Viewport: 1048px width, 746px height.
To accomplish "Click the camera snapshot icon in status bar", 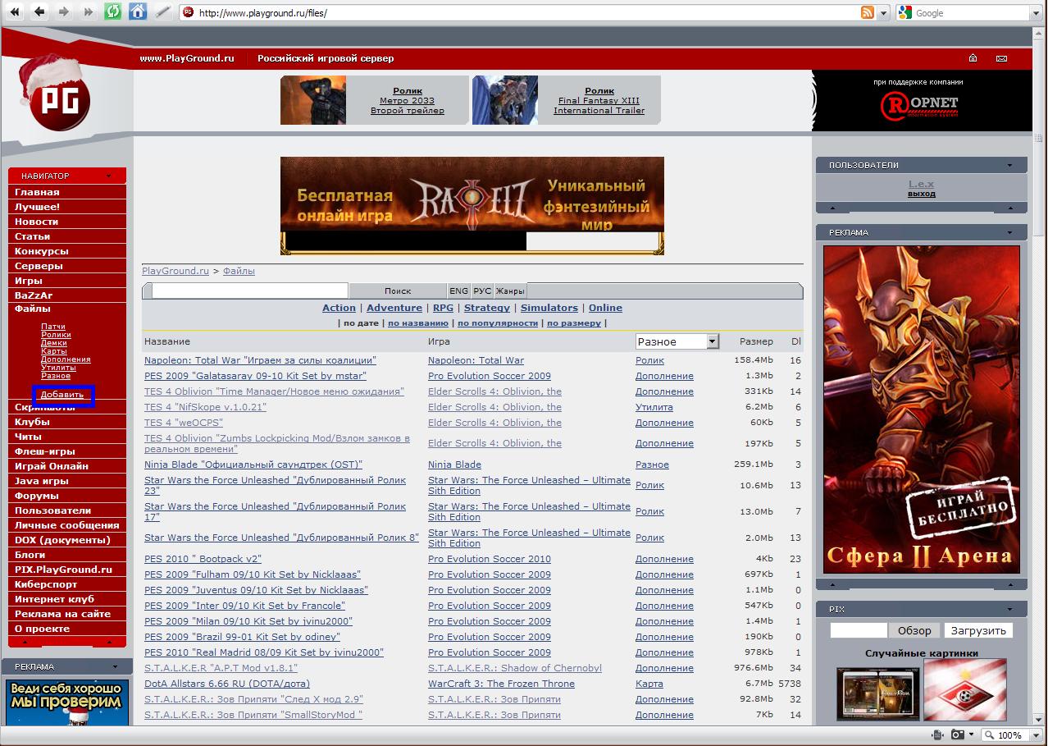I will (956, 735).
